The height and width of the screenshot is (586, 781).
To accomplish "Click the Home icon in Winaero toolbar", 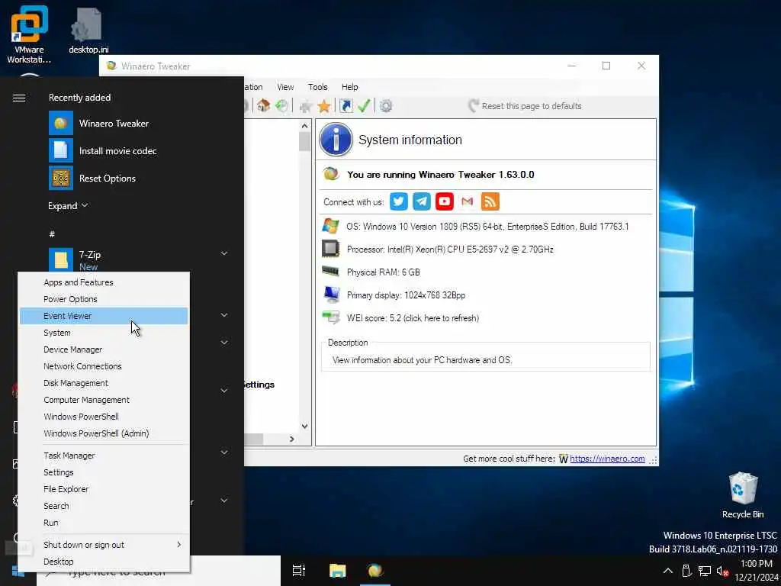I will tap(263, 105).
